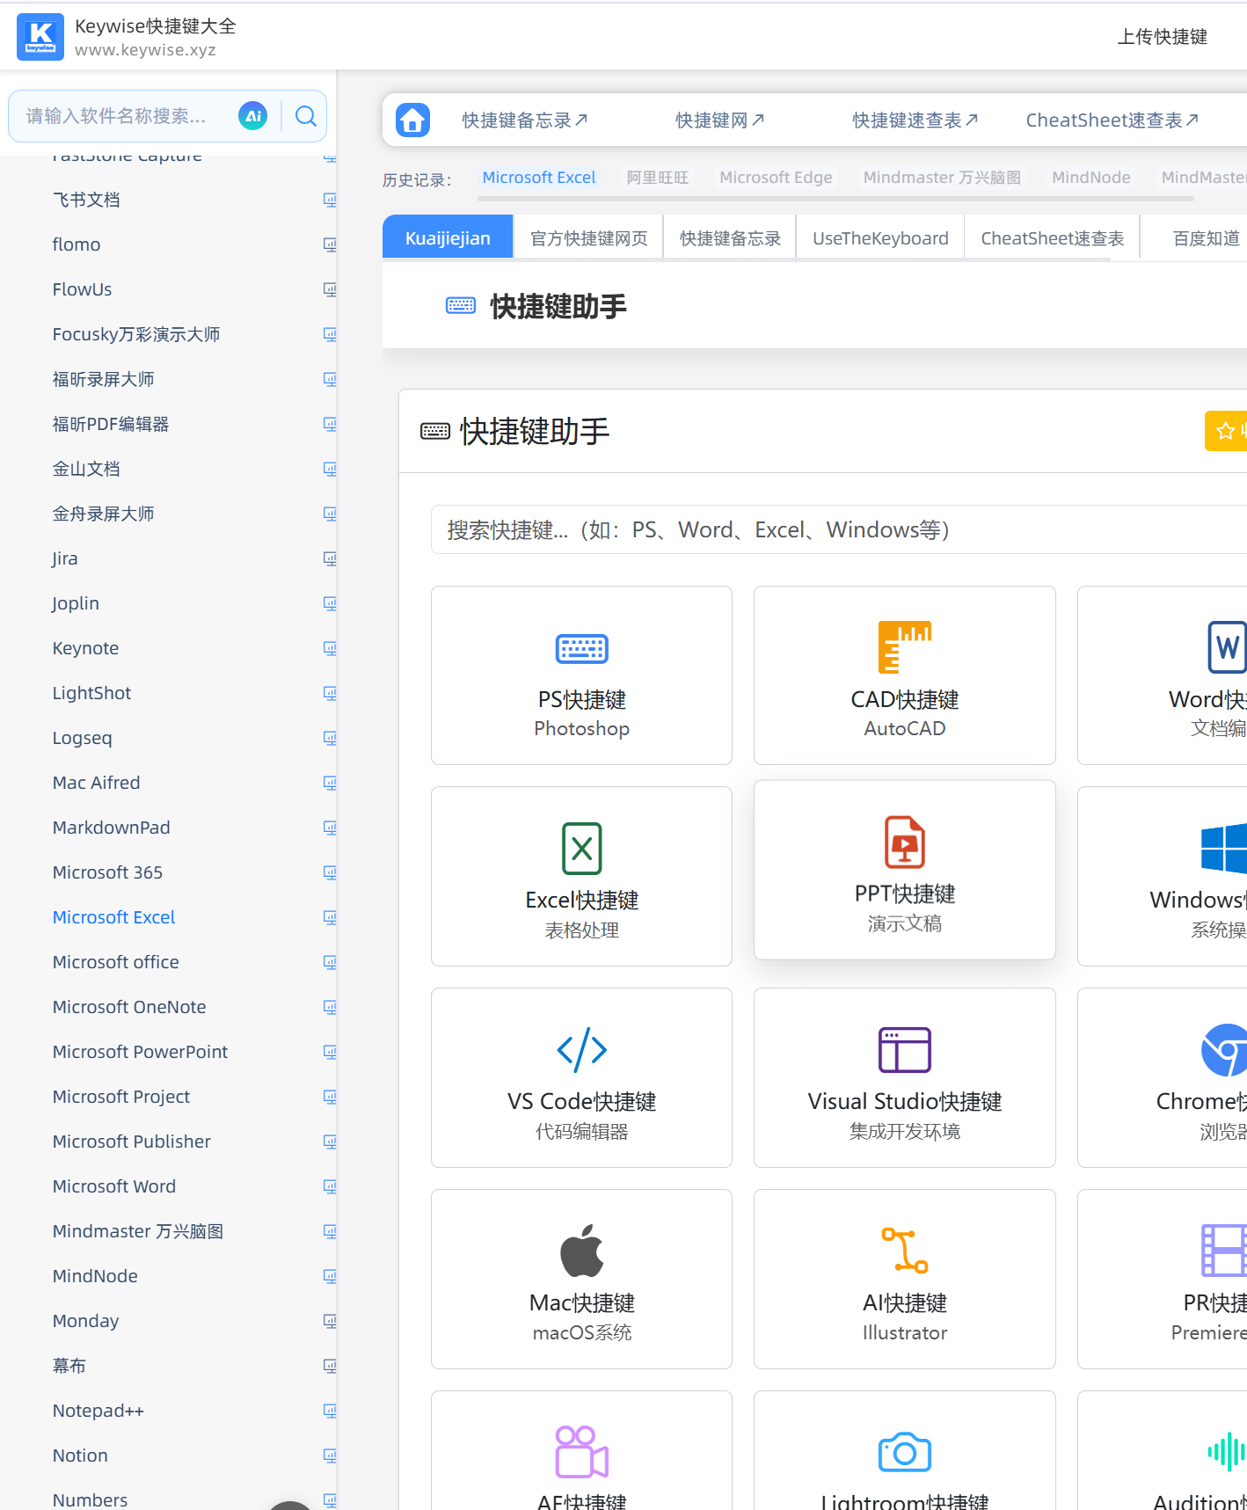This screenshot has width=1247, height=1510.
Task: Open the Visual Studio快捷键 card
Action: pos(905,1077)
